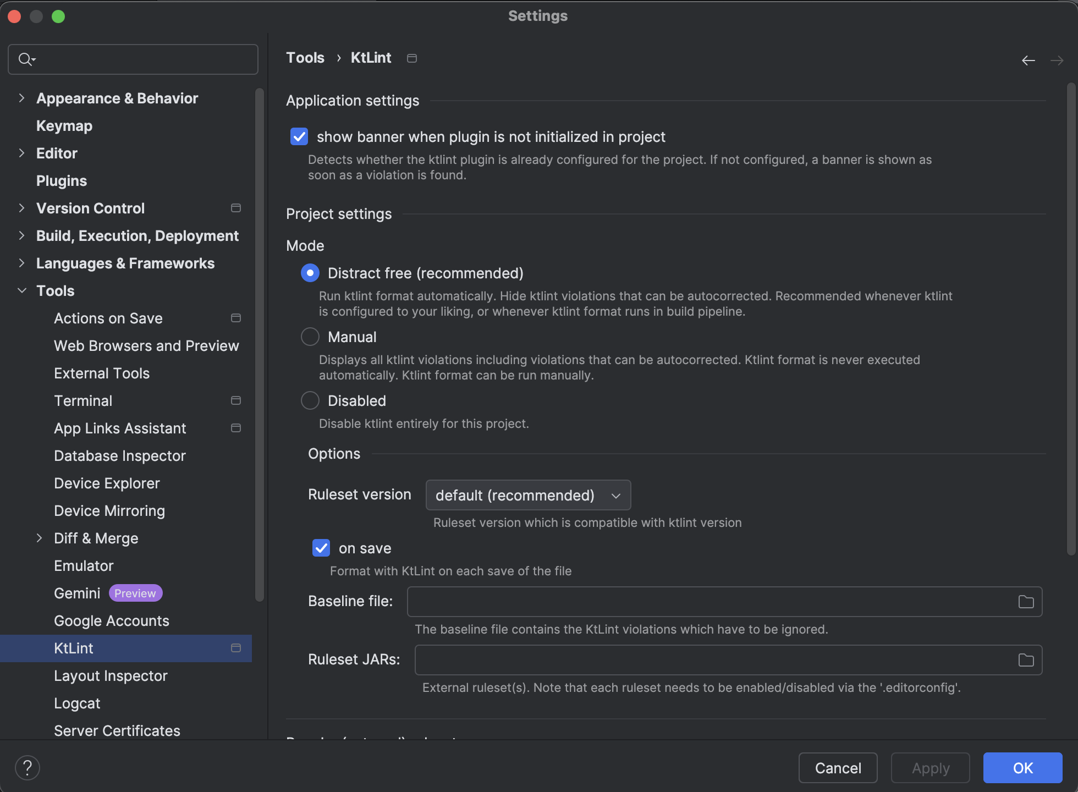Click the Cancel button
The height and width of the screenshot is (792, 1078).
pos(838,768)
